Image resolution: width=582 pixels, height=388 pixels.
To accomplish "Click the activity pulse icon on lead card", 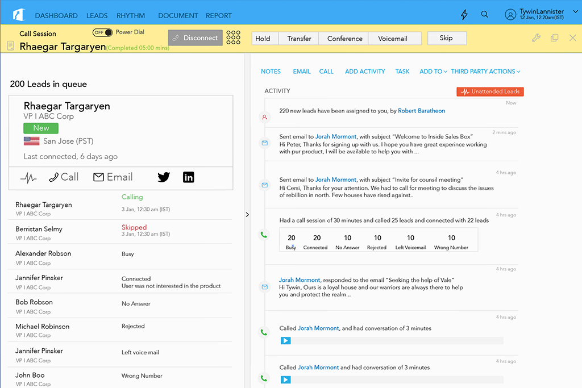I will point(28,177).
